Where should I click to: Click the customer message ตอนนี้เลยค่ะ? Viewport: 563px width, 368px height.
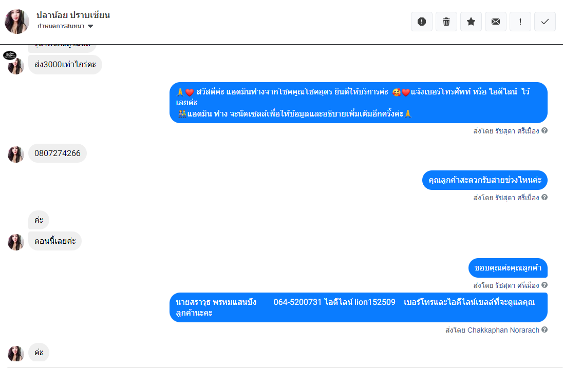(x=55, y=241)
